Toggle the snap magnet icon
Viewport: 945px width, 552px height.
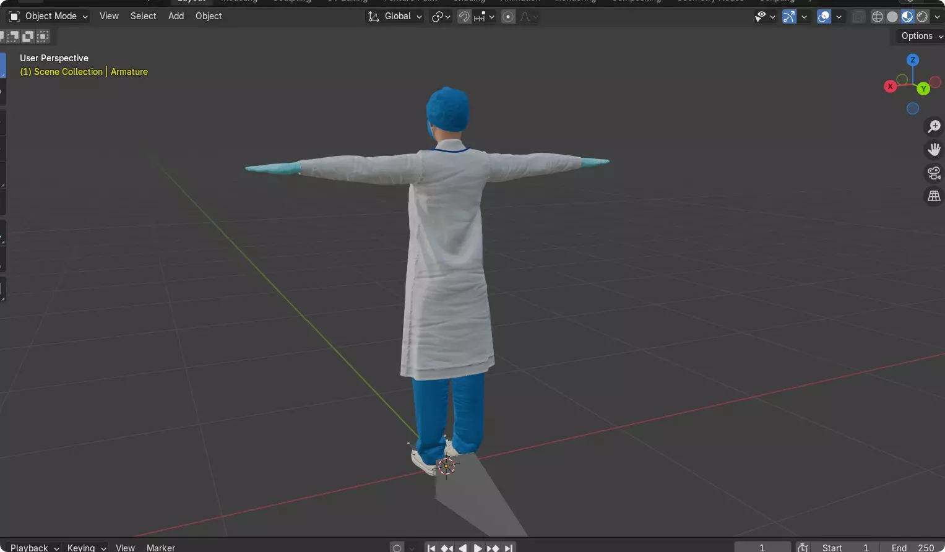pyautogui.click(x=464, y=17)
